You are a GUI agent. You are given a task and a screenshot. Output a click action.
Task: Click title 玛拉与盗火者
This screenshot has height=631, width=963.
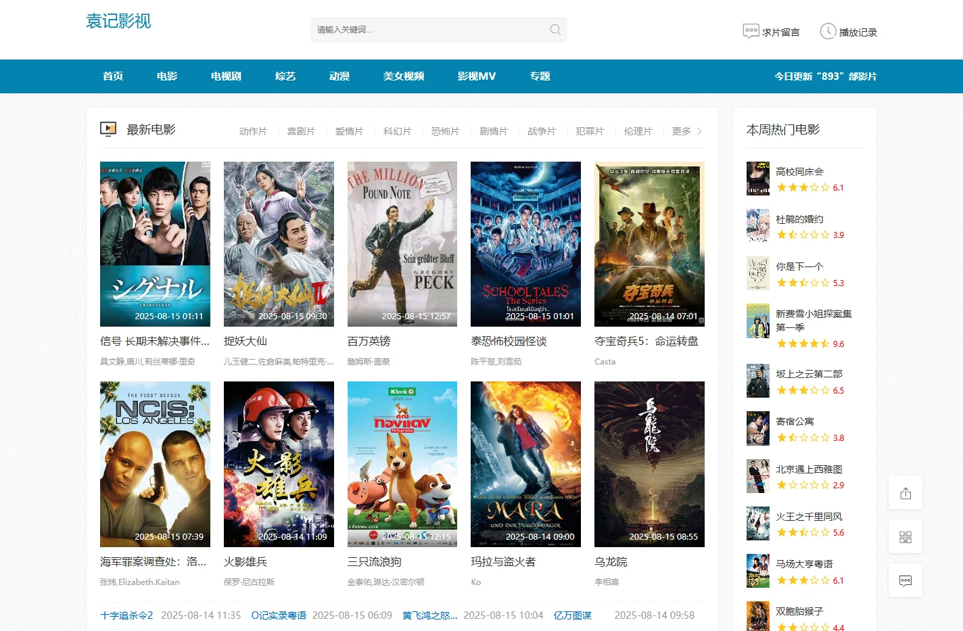(x=503, y=562)
